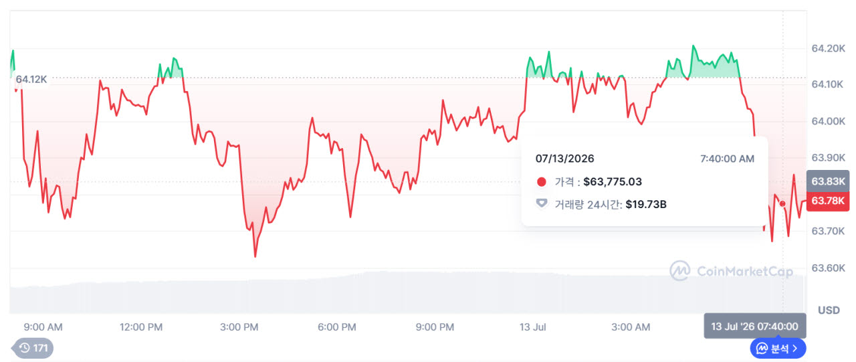The image size is (856, 362).
Task: Click the red price dot in tooltip
Action: coord(542,182)
